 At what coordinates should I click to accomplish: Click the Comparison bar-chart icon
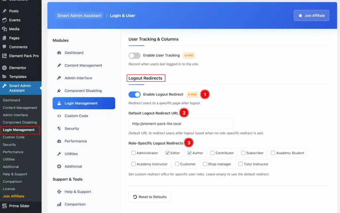tap(59, 204)
